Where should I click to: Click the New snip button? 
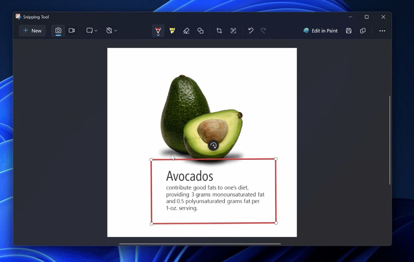point(32,31)
